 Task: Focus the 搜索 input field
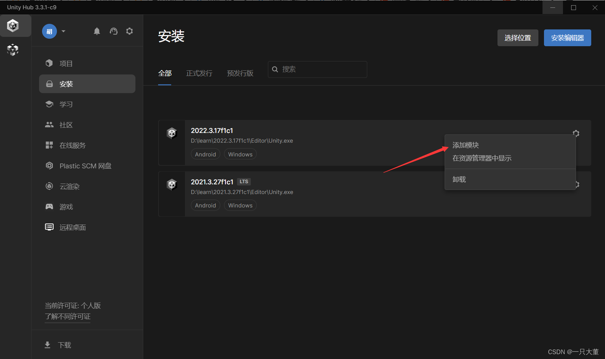[317, 69]
